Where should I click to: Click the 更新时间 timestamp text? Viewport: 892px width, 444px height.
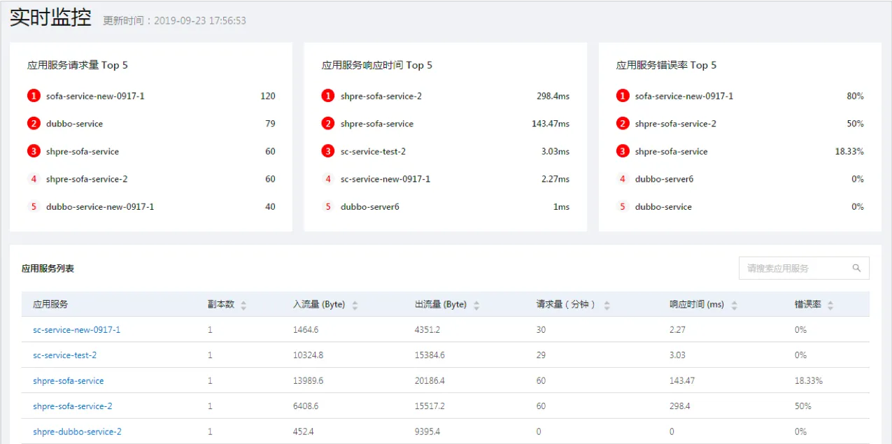(174, 20)
